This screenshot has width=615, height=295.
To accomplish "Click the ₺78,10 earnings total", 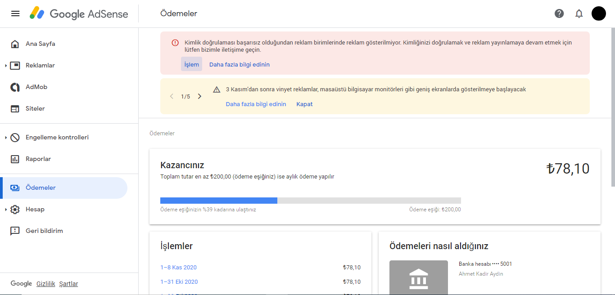I will tap(568, 169).
